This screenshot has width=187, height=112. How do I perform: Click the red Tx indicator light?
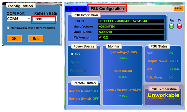(x=180, y=26)
